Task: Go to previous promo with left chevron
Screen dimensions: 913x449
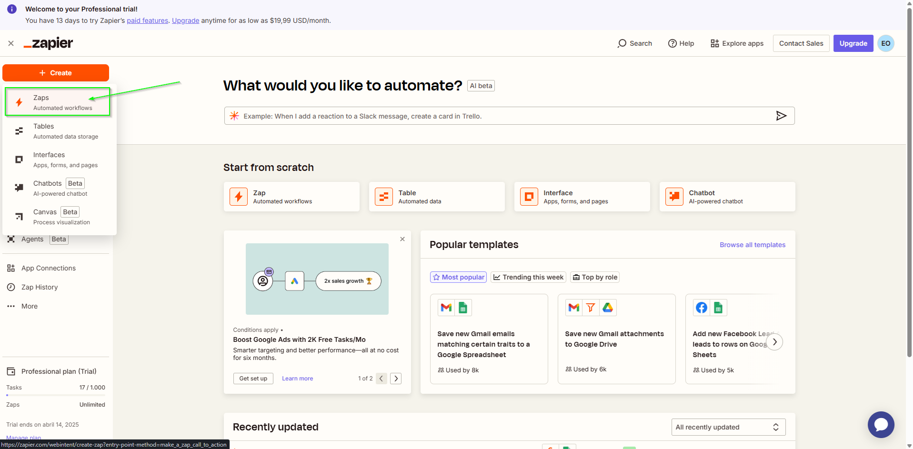Action: pos(381,379)
